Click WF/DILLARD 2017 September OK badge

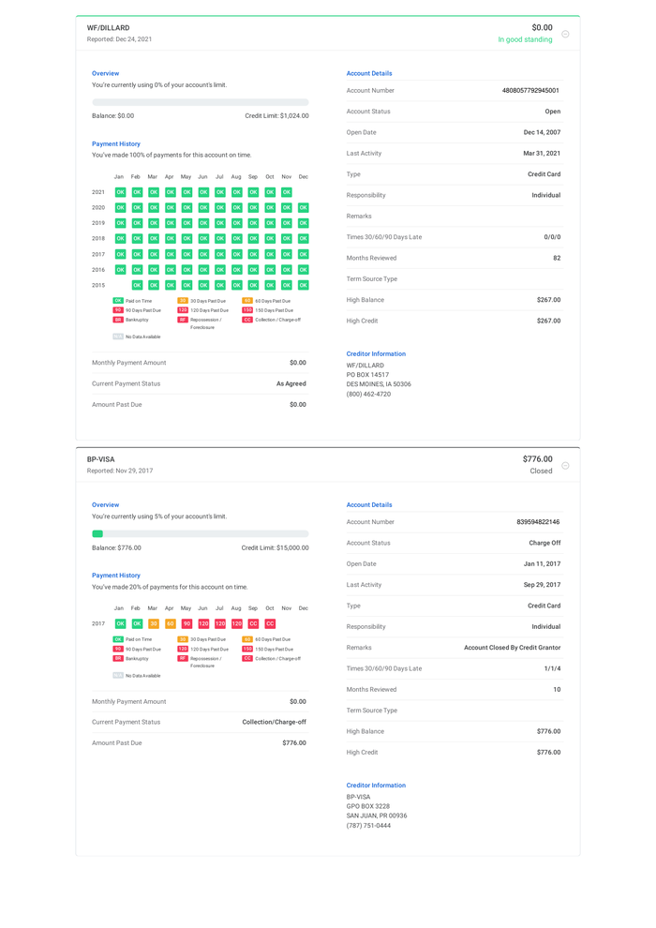click(x=253, y=254)
